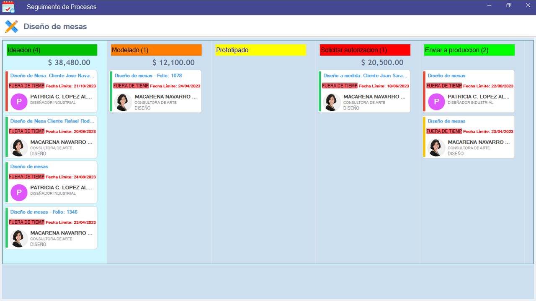The image size is (536, 301).
Task: Click Macarena's avatar in Solicitar autorizacion card
Action: coord(332,102)
